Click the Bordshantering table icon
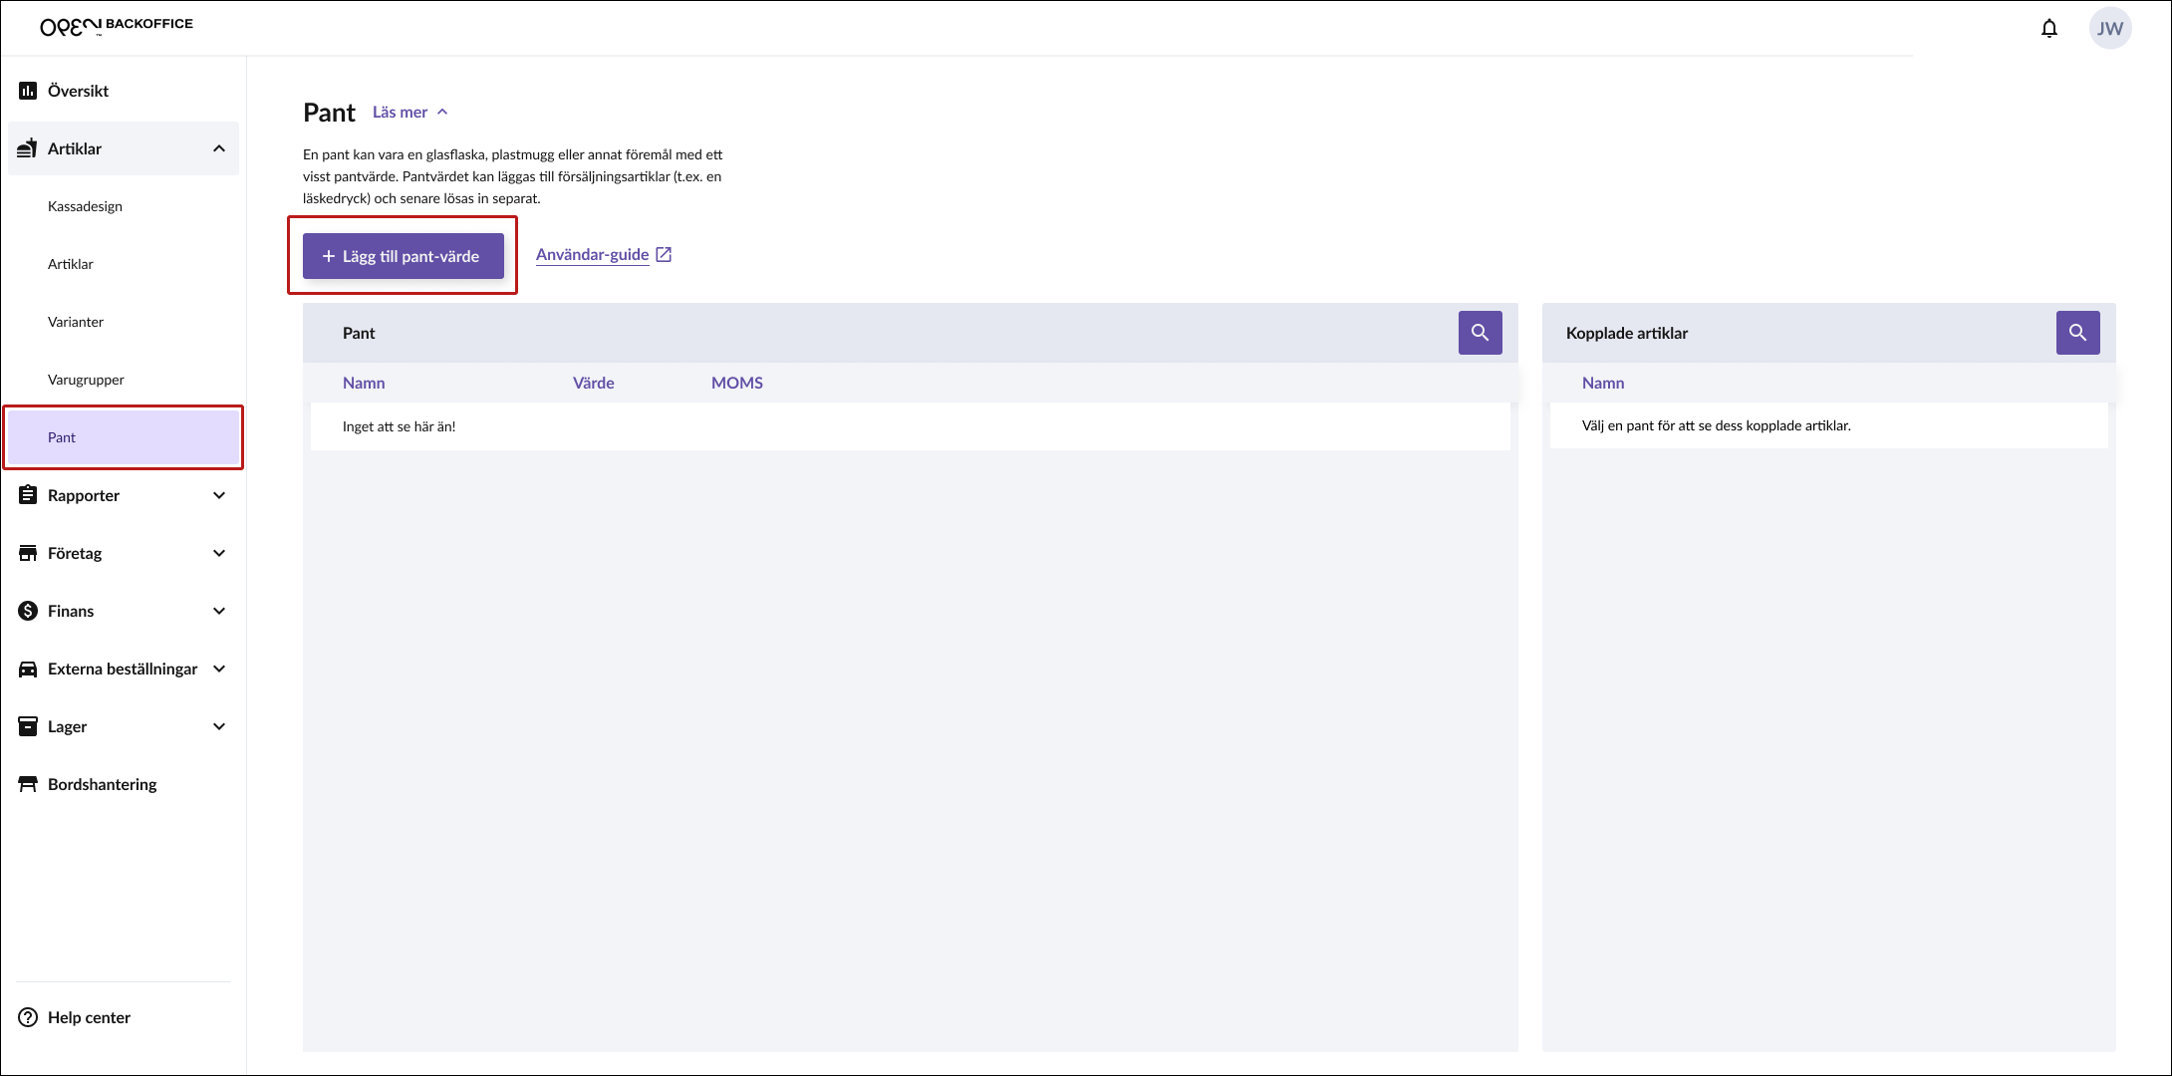Viewport: 2172px width, 1076px height. 28,784
